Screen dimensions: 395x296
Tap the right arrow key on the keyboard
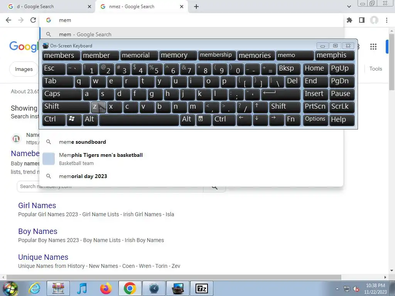pos(277,120)
